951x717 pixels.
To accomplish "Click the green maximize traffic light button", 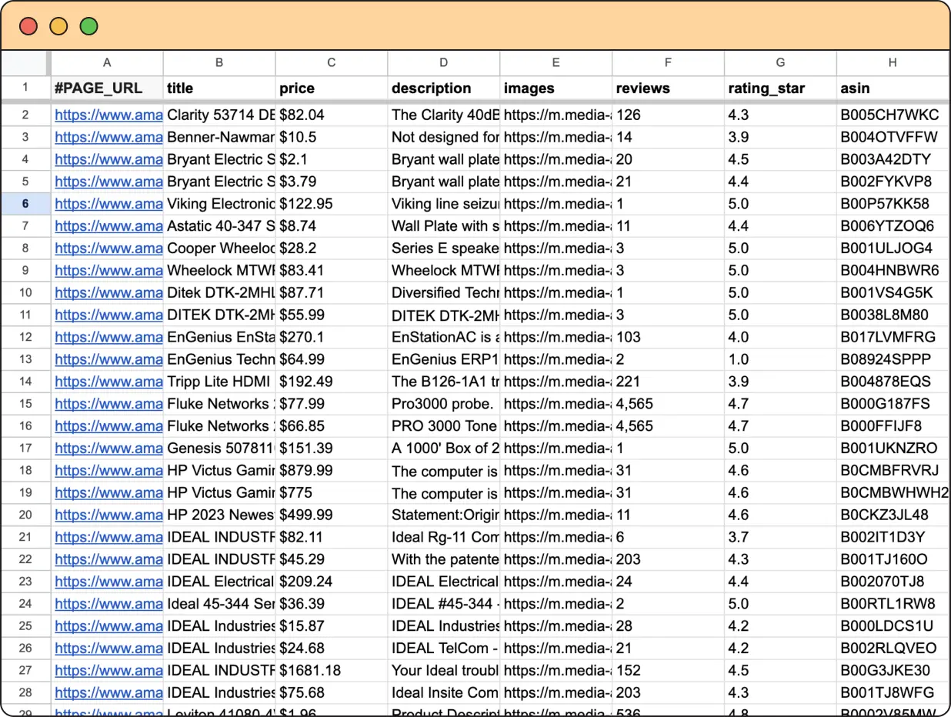I will [x=88, y=25].
